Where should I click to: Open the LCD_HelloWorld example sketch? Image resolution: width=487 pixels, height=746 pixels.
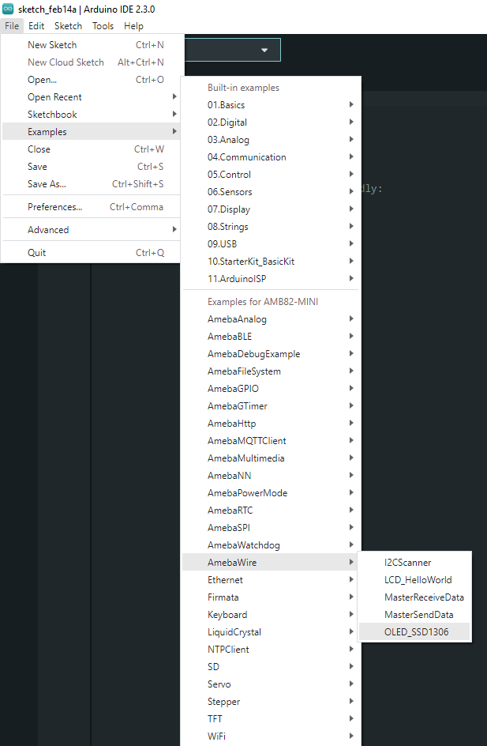[x=418, y=580]
